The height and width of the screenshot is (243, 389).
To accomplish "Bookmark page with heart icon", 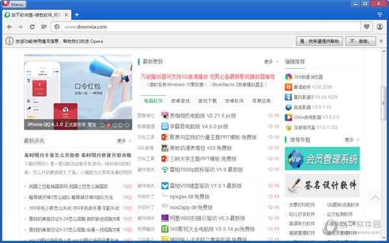I will click(x=366, y=27).
